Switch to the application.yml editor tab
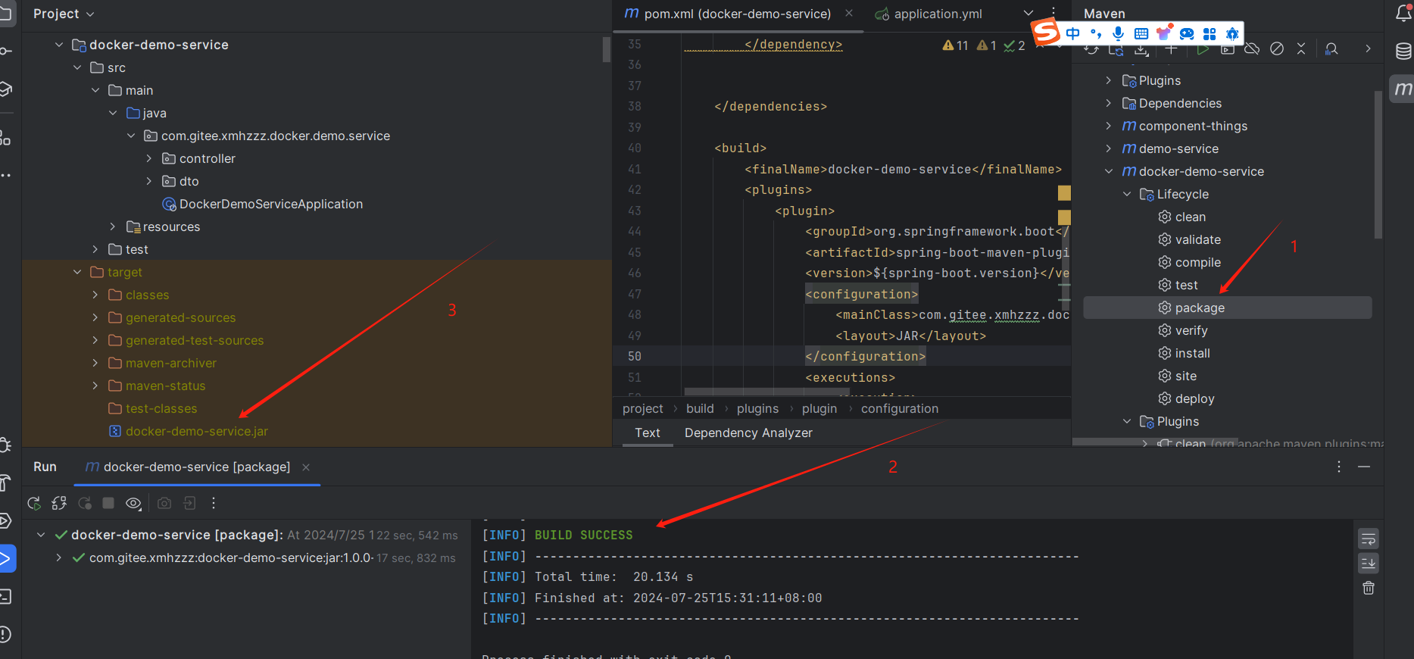The width and height of the screenshot is (1414, 659). 929,14
